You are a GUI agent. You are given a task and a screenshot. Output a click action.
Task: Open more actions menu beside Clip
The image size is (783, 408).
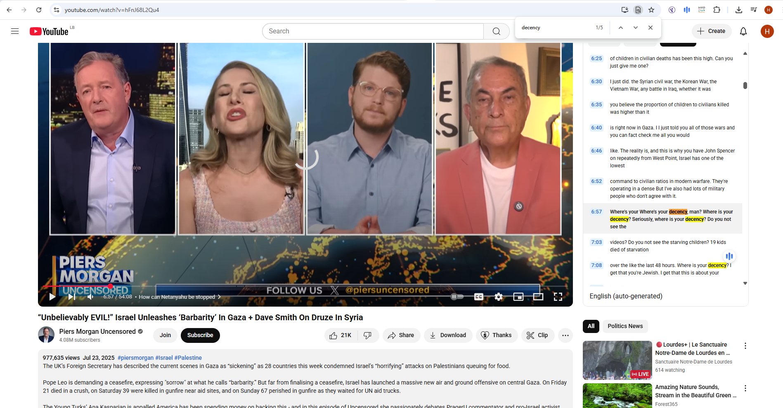coord(565,335)
